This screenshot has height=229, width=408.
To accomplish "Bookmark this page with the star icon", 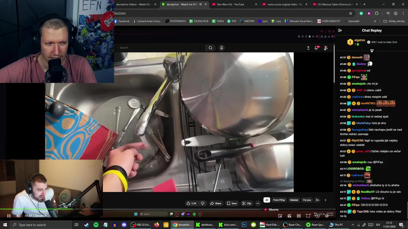I will pos(351,13).
